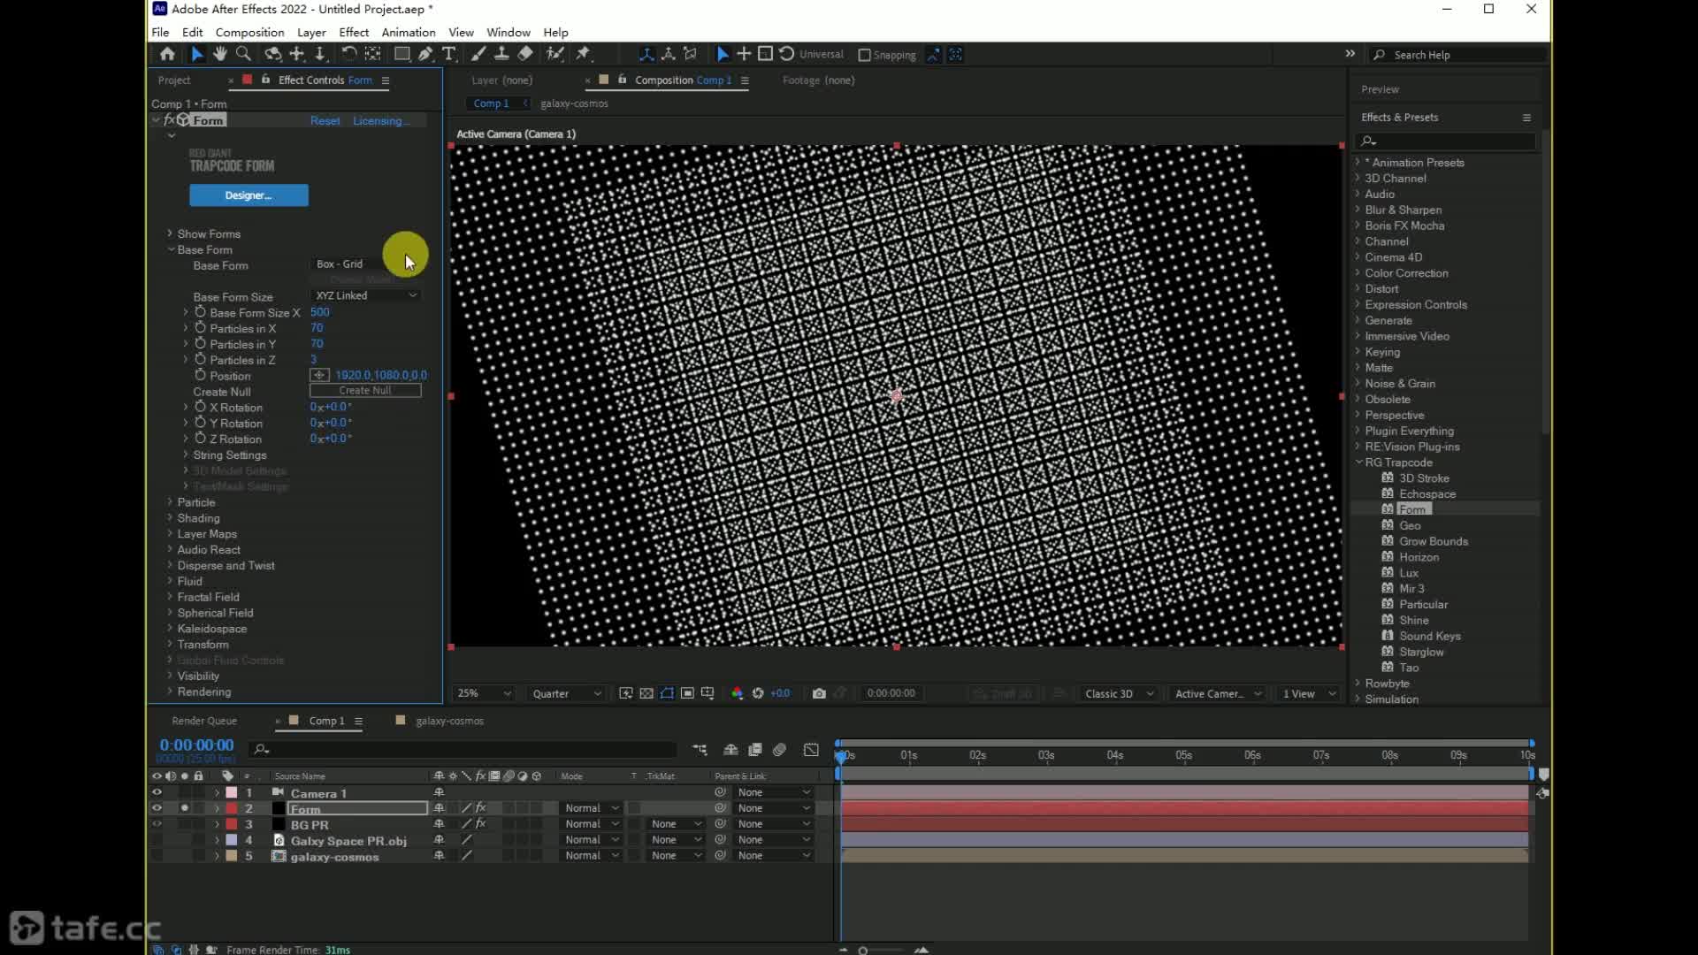The width and height of the screenshot is (1698, 955).
Task: Collapse the RG Trapcode category
Action: (1358, 462)
